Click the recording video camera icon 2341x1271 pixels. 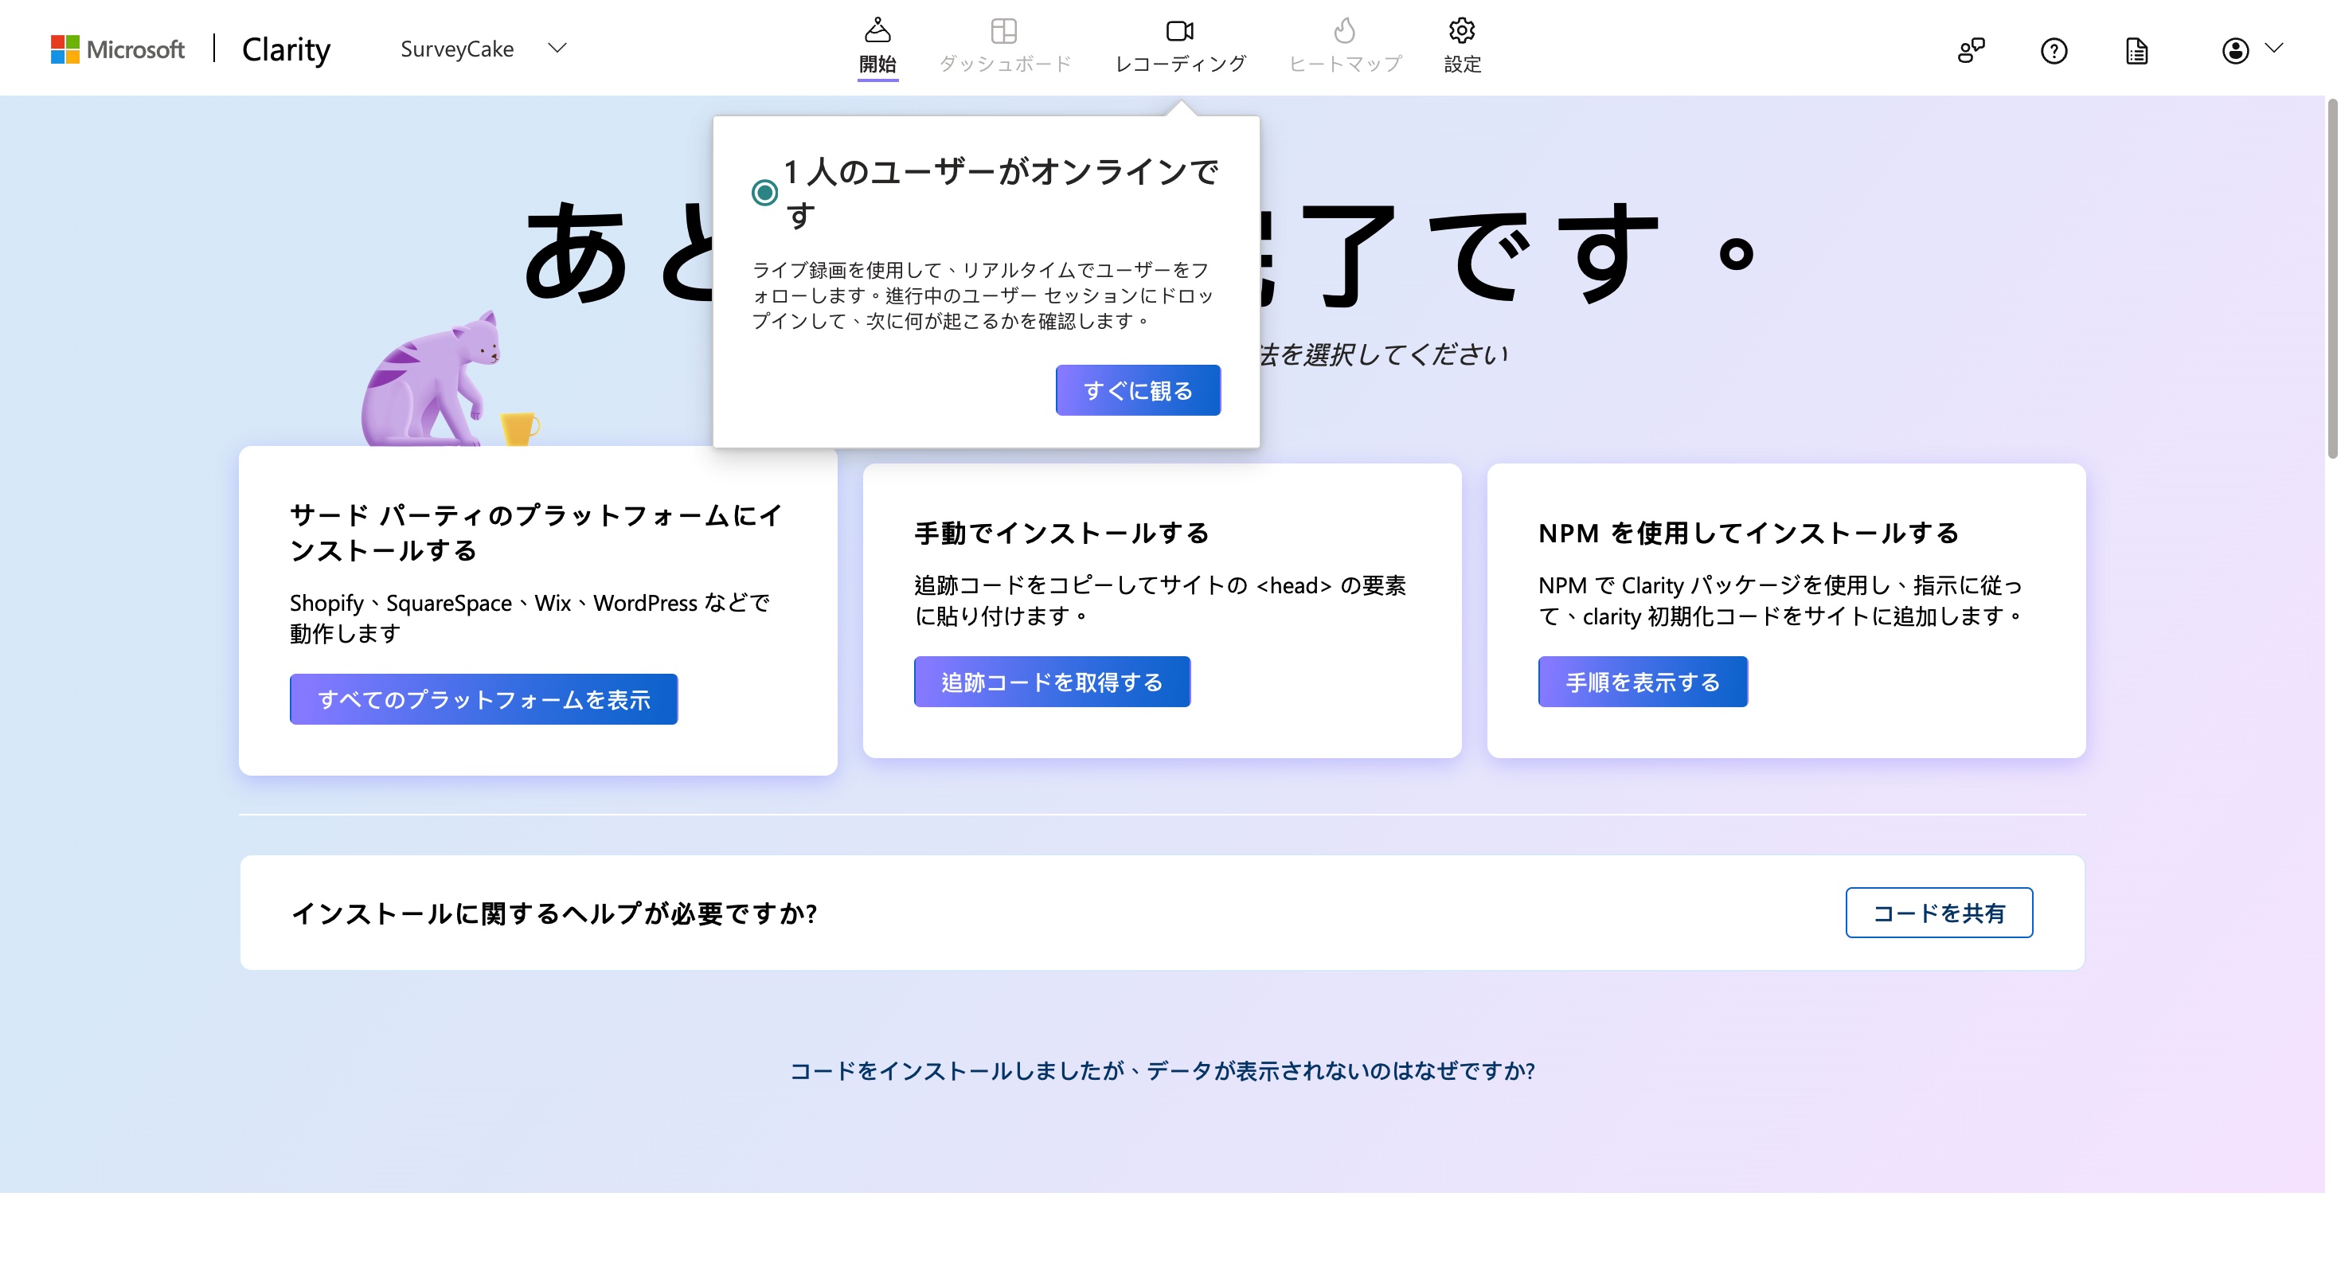tap(1179, 30)
